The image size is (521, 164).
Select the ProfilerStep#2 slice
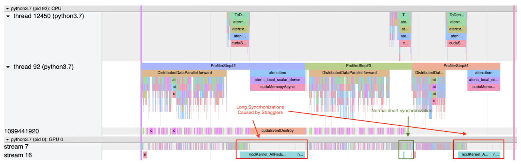click(223, 66)
